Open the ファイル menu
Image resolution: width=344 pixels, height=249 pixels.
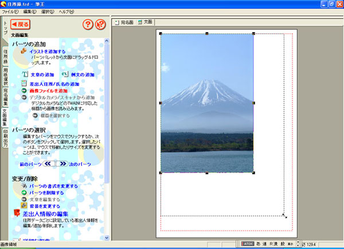10,11
